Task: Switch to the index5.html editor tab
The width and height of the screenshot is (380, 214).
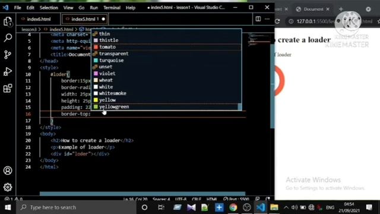Action: click(85, 19)
